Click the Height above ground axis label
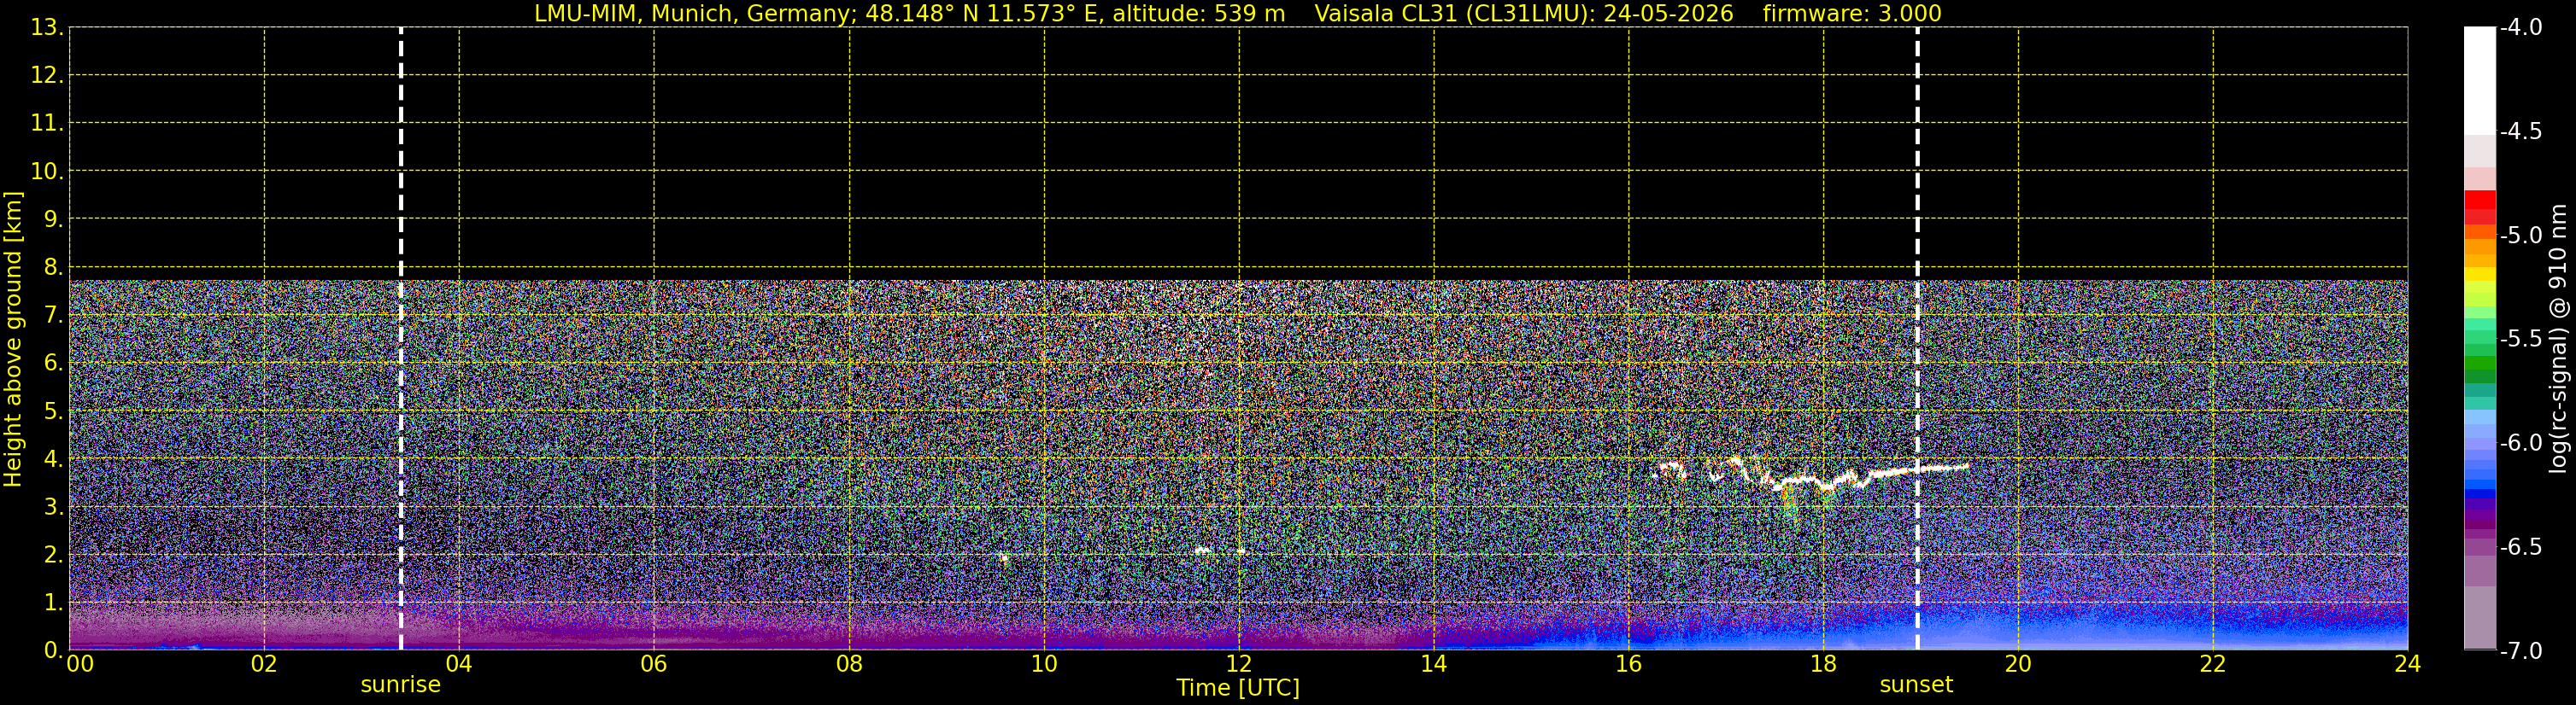The image size is (2576, 705). point(13,340)
